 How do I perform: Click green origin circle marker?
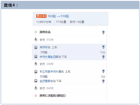[x=36, y=32]
